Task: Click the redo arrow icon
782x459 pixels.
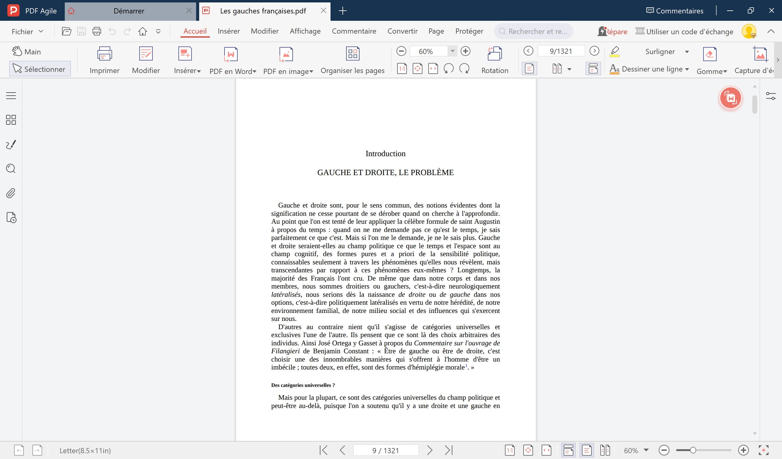Action: click(x=127, y=31)
